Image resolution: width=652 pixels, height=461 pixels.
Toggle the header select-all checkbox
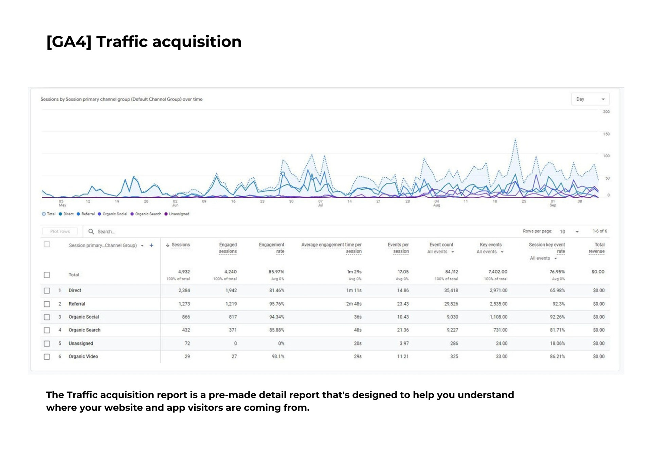47,244
